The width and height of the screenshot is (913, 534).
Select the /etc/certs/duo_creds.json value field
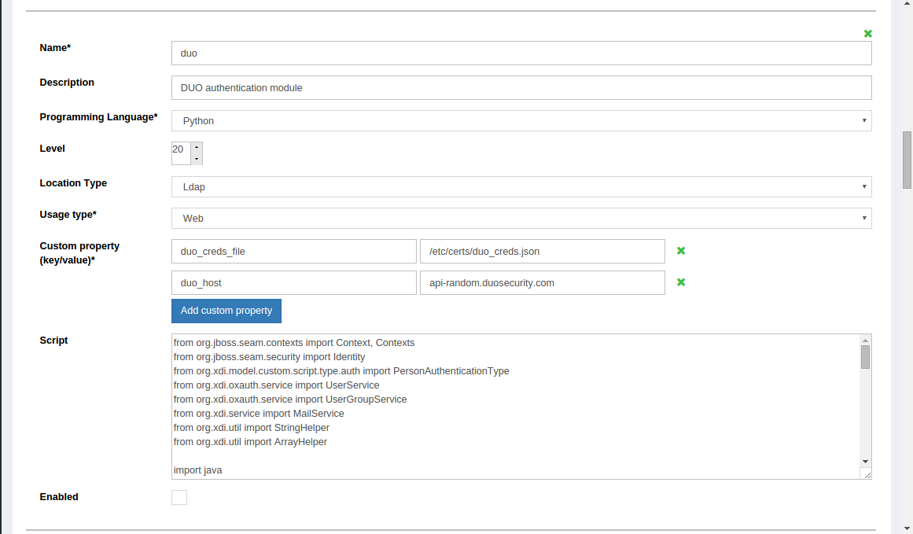[x=542, y=251]
